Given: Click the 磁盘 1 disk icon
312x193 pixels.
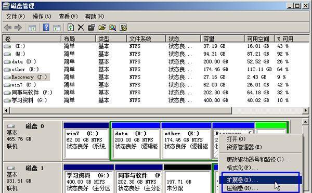Looking at the screenshot, I should coord(11,168).
